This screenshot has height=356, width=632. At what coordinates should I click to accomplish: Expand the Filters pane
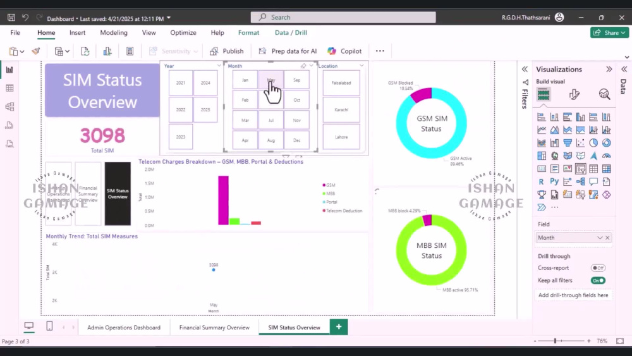point(525,70)
